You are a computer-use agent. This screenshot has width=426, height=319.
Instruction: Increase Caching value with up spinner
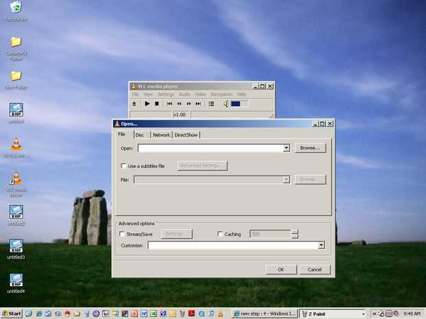(294, 232)
